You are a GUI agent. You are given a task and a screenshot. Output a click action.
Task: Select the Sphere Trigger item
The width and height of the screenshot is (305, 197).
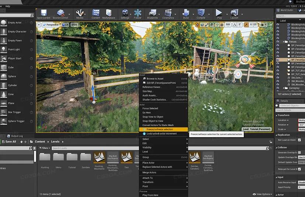click(x=17, y=121)
